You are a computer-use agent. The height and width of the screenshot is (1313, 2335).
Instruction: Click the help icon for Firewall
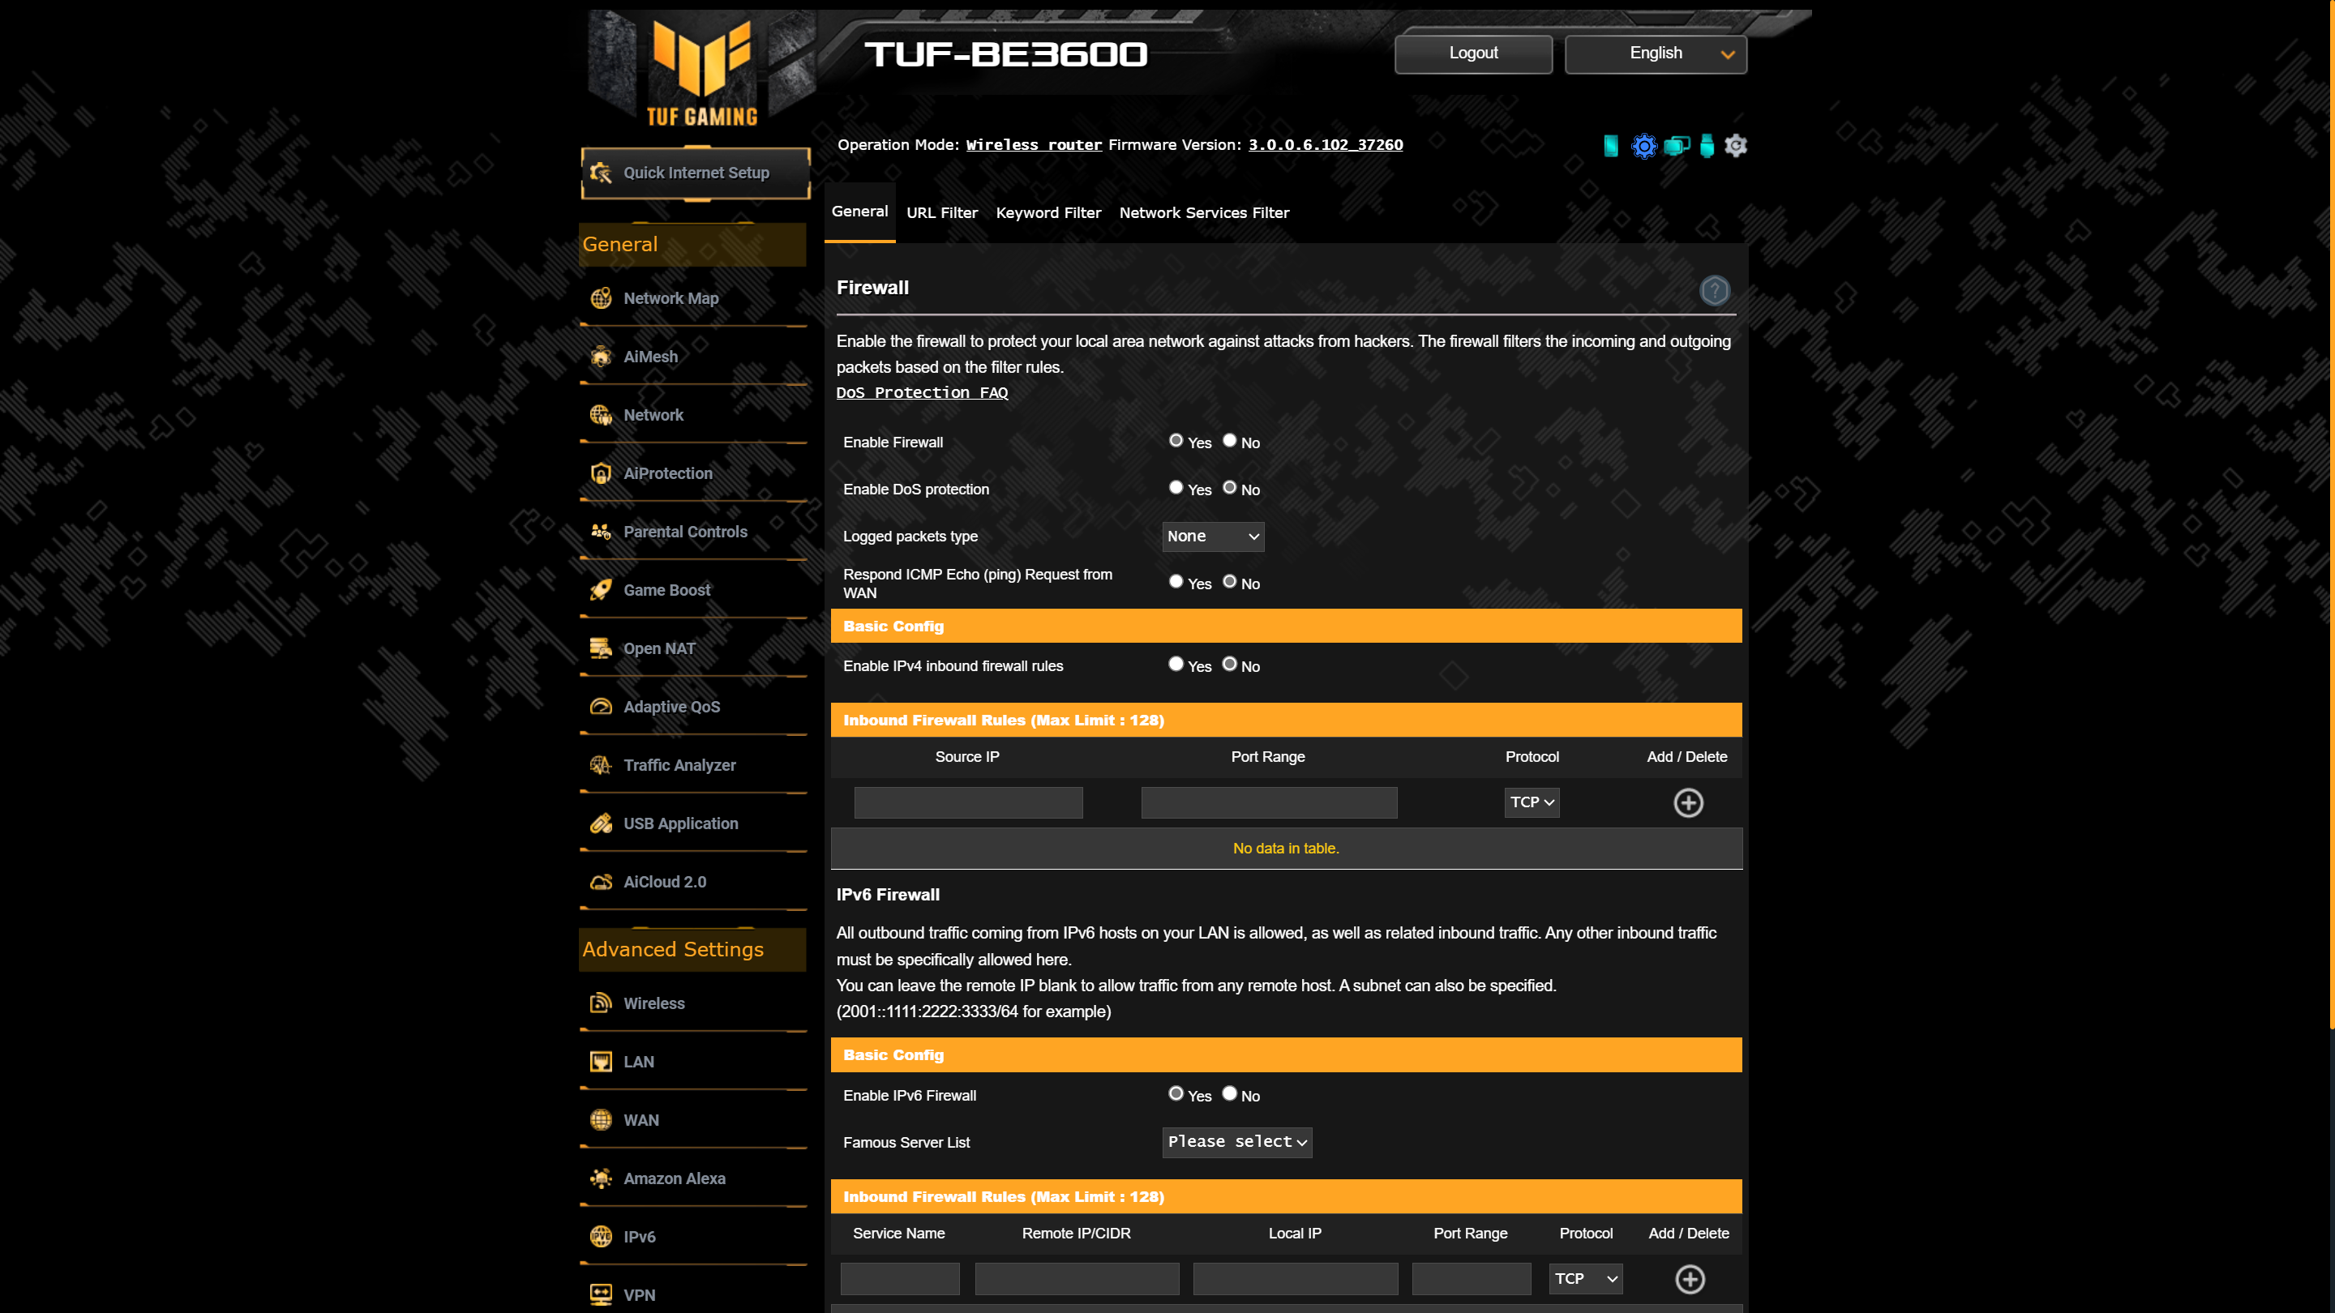(x=1715, y=290)
